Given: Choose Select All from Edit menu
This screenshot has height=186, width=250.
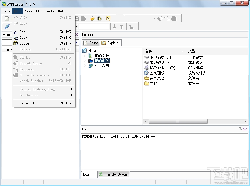Looking at the screenshot, I should pyautogui.click(x=43, y=103).
